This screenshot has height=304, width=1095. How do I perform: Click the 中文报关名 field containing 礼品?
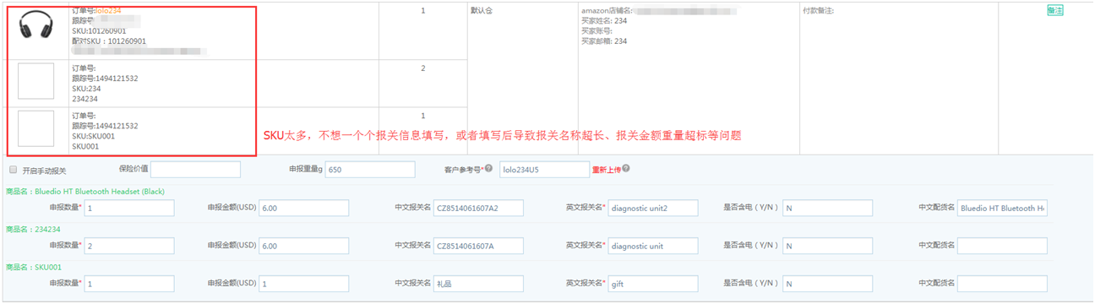pos(478,284)
